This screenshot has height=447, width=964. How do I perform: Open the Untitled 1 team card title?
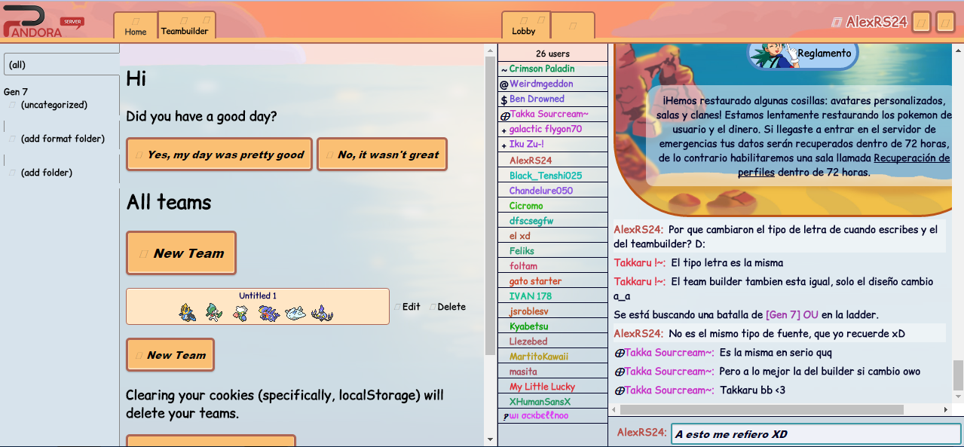[x=258, y=295]
